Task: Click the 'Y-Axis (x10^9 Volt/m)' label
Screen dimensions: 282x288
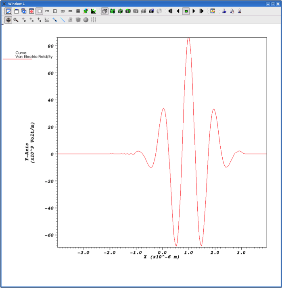Action: [x=30, y=143]
